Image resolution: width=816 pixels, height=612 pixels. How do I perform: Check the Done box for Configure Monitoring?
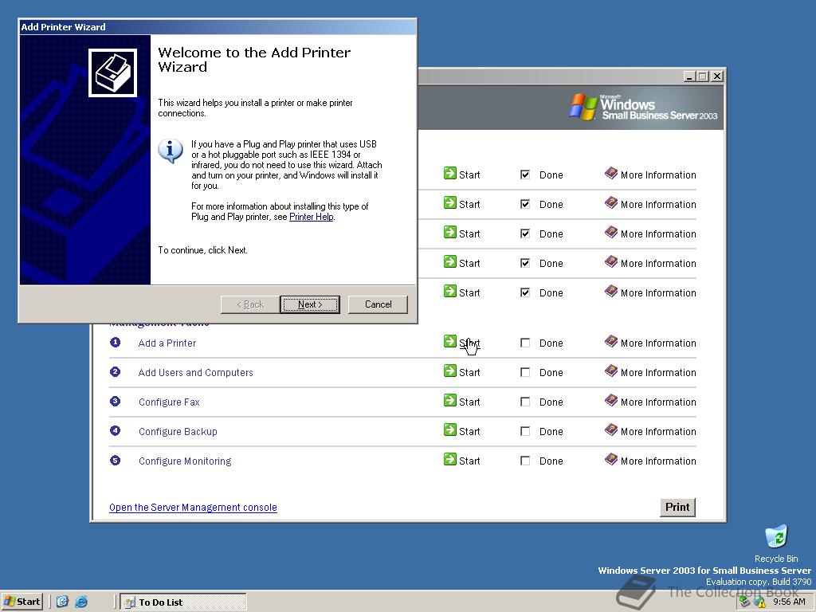(x=525, y=461)
